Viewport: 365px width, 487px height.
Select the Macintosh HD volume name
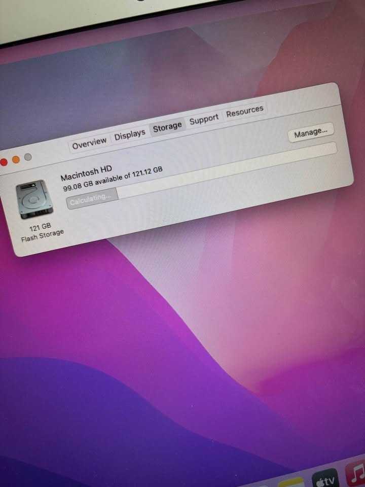coord(86,174)
